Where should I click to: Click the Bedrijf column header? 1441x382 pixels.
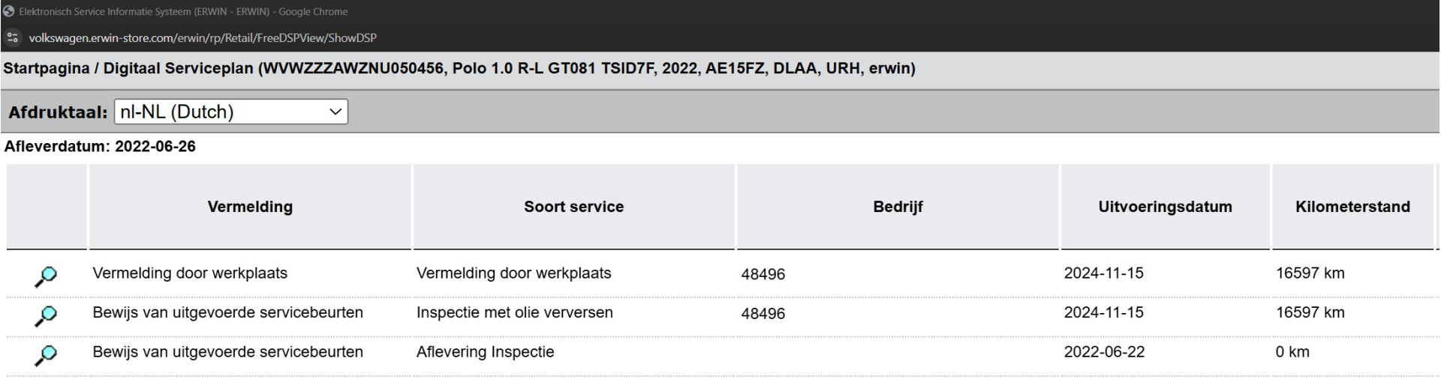point(898,207)
